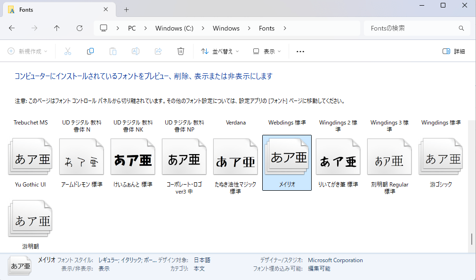This screenshot has width=476, height=280.
Task: Click the font style value レギュラー; イタリック
Action: tap(128, 260)
